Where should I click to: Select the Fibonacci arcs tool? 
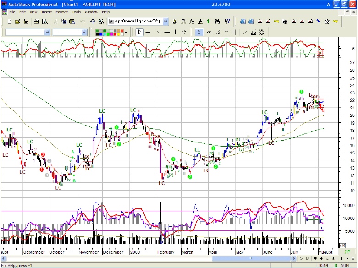[x=209, y=33]
